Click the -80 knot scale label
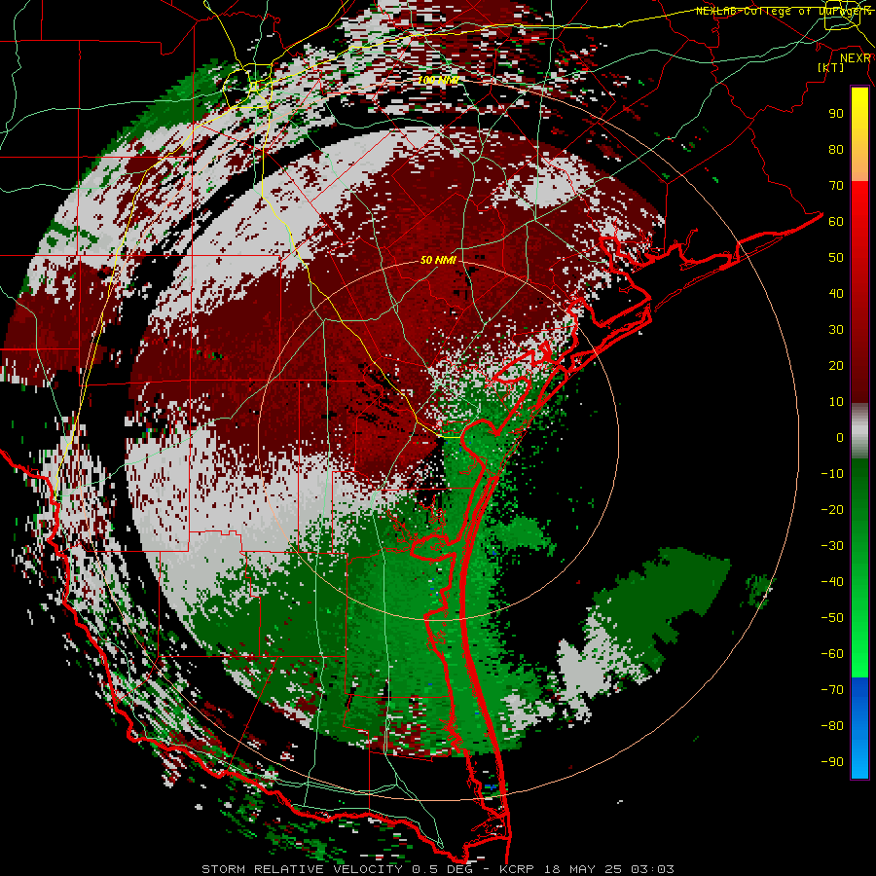 point(832,726)
